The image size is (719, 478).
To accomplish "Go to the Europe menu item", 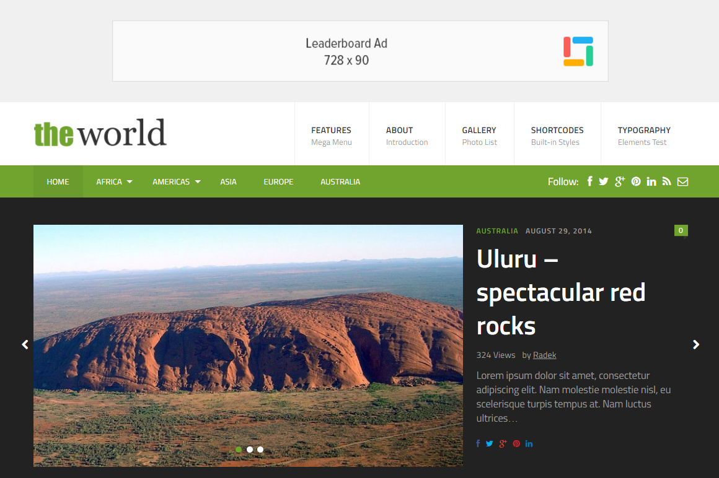I will coord(278,182).
